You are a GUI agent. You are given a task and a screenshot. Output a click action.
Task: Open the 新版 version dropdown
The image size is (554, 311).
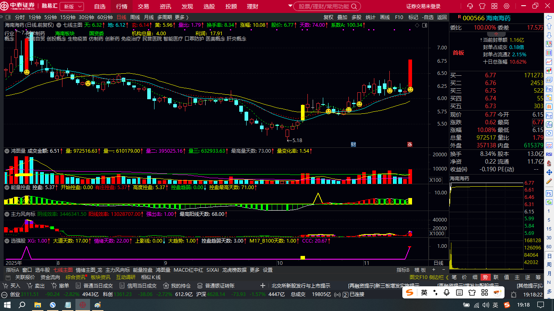tap(72, 6)
